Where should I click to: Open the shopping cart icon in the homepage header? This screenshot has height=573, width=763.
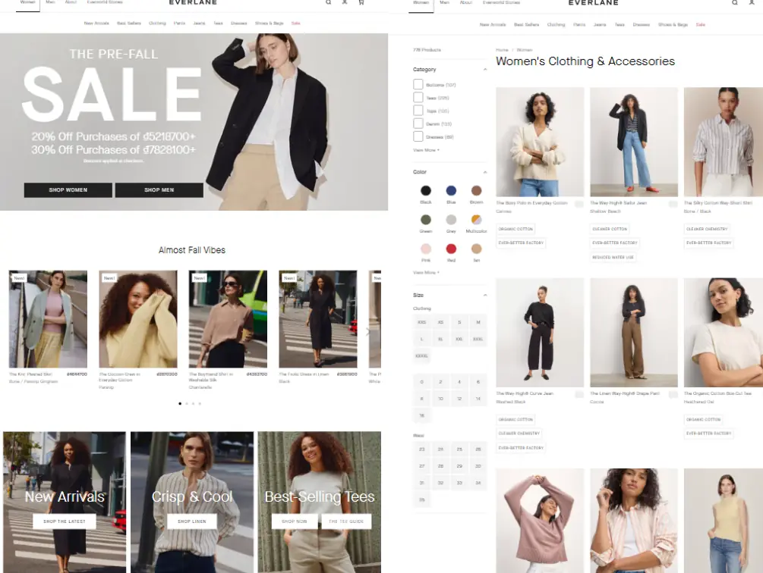coord(361,2)
